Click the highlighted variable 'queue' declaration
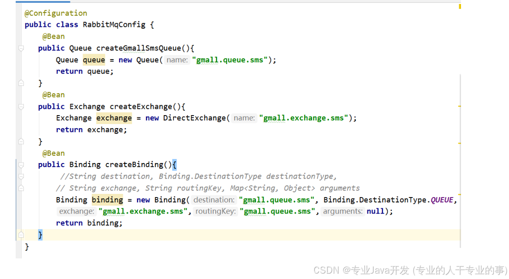 click(x=94, y=60)
